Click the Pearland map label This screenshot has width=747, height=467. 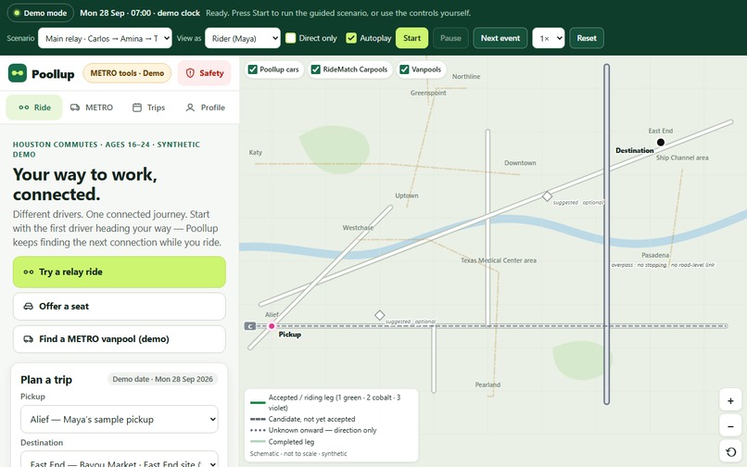[x=487, y=385]
